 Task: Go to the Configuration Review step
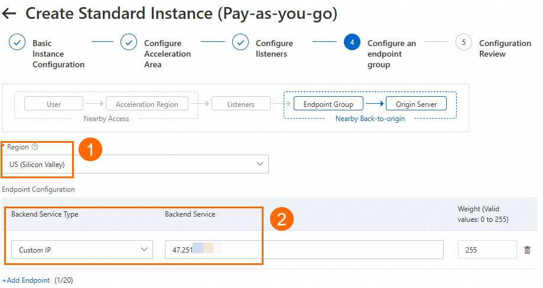coord(505,48)
